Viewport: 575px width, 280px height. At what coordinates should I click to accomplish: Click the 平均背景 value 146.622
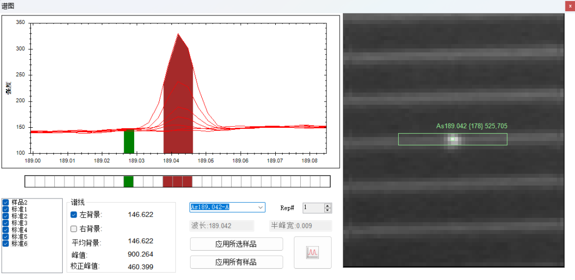point(141,241)
